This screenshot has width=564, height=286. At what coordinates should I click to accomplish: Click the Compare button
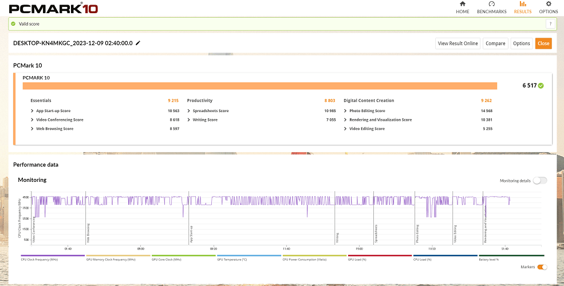pyautogui.click(x=495, y=43)
